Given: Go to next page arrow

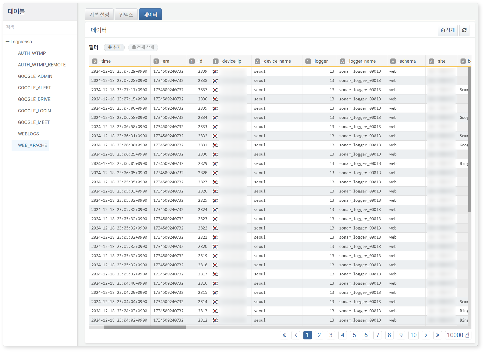Looking at the screenshot, I should click(426, 335).
